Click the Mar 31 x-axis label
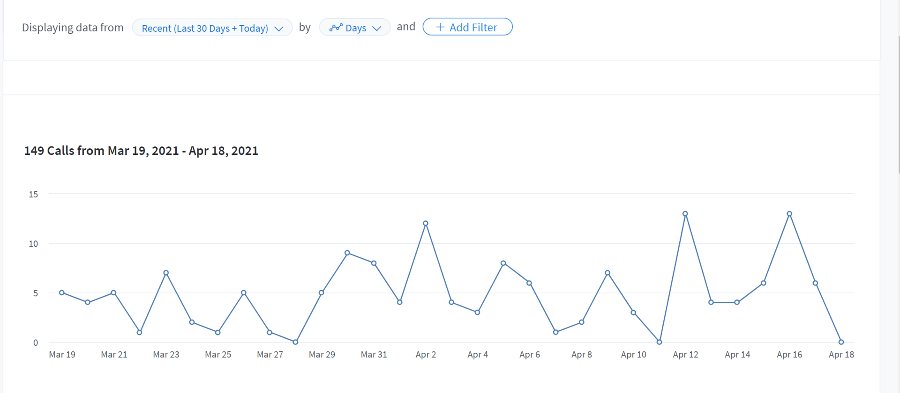 (374, 355)
